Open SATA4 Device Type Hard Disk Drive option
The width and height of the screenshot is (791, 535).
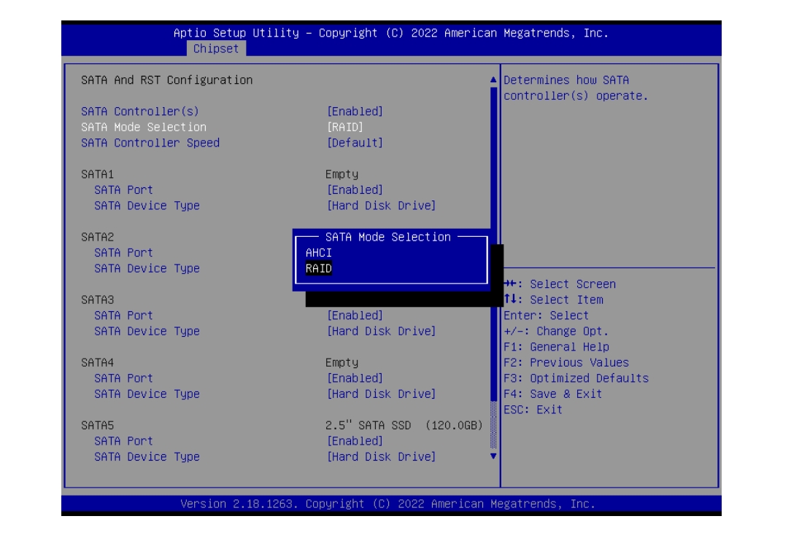[381, 394]
